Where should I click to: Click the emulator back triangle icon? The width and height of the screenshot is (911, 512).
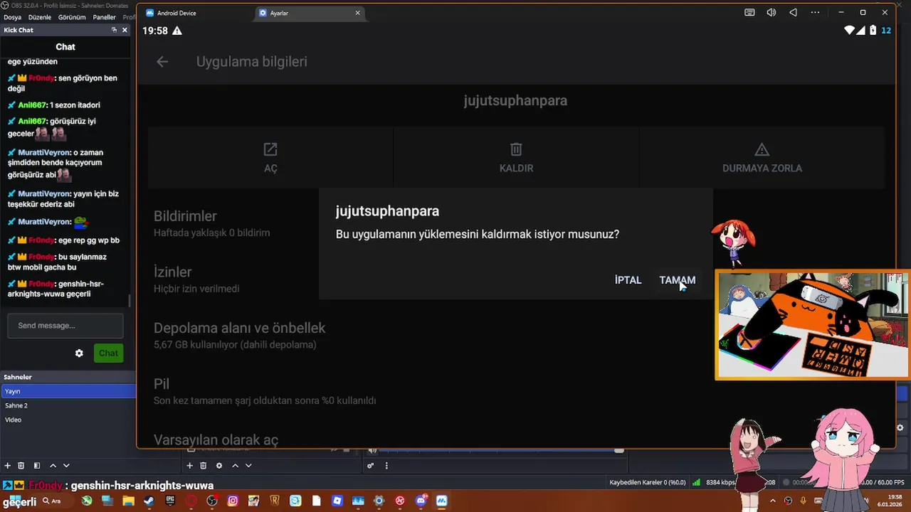click(x=793, y=13)
